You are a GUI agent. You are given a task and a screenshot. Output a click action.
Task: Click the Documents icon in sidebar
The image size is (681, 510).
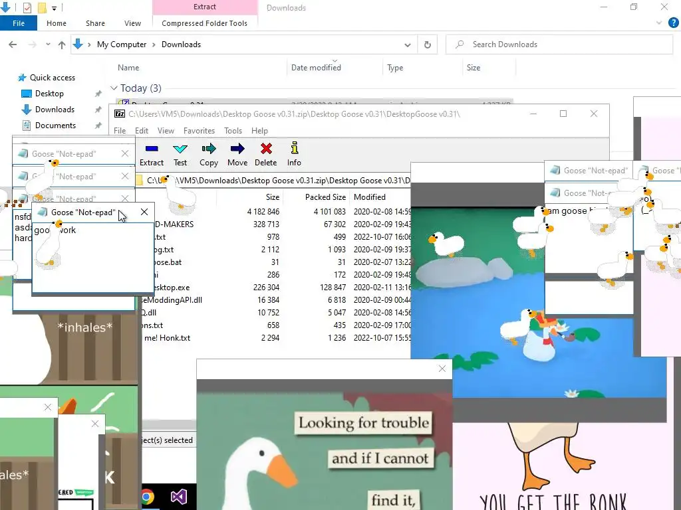click(27, 126)
